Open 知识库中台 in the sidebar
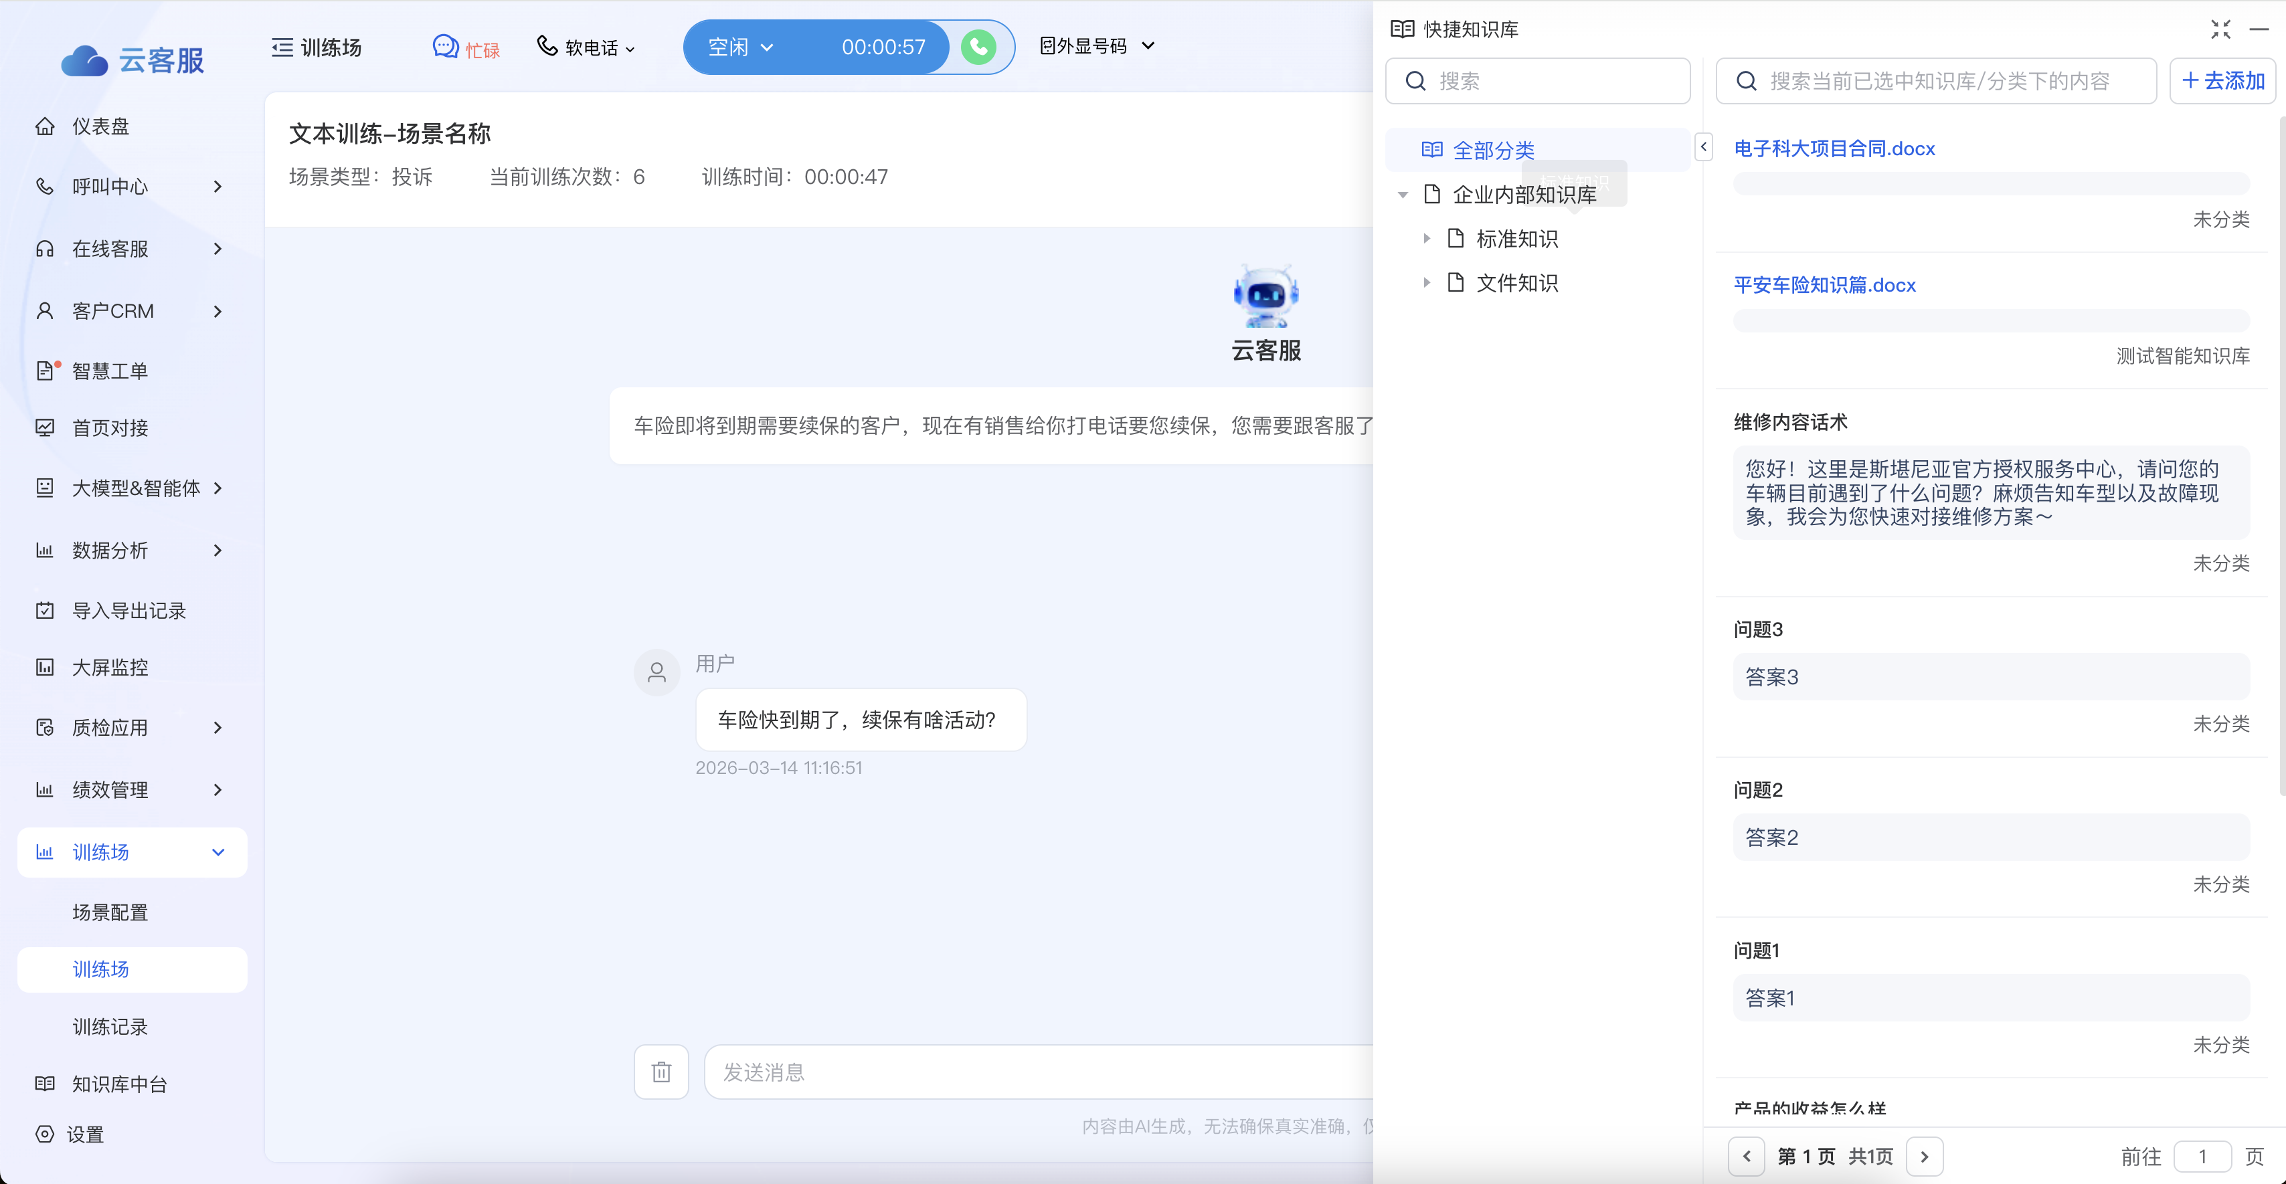Screen dimensions: 2286x1184 click(x=119, y=1084)
